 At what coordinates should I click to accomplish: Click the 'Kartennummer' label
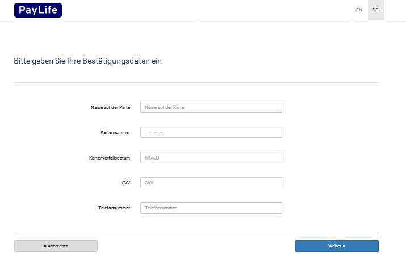115,132
